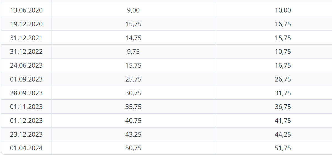Click the 28.09.2023 date cell
The width and height of the screenshot is (332, 155).
click(x=26, y=93)
